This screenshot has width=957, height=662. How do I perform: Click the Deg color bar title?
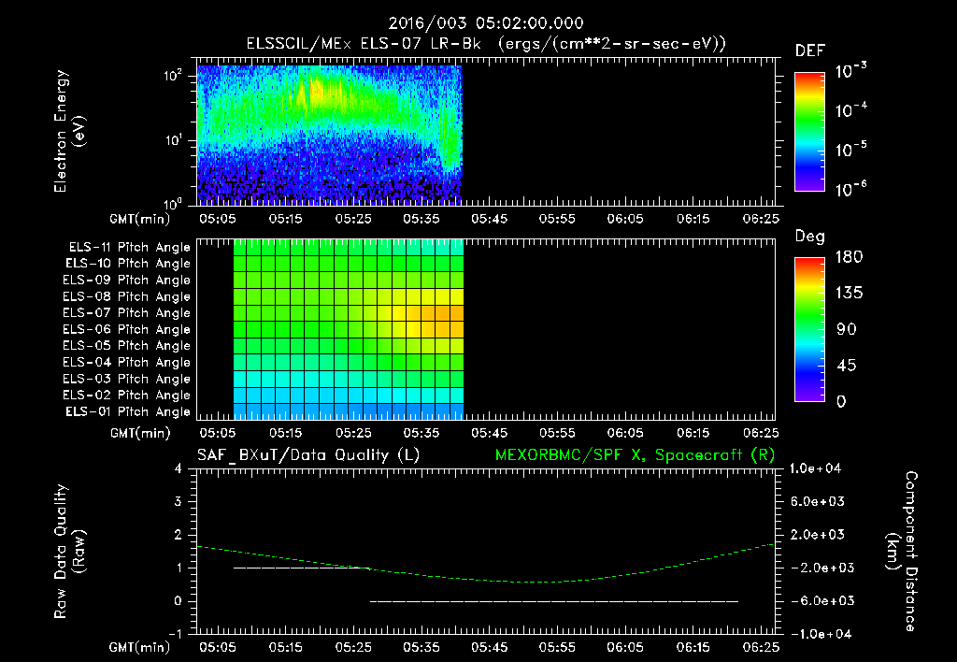pos(809,237)
